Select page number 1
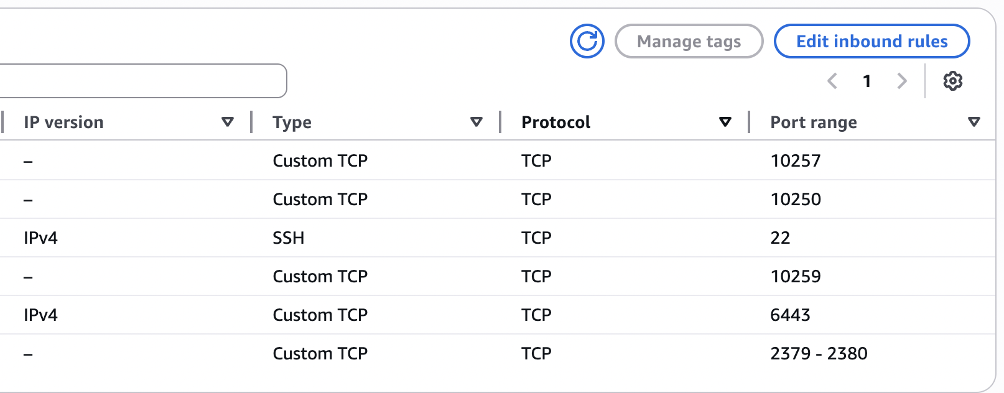The image size is (1004, 393). 867,81
